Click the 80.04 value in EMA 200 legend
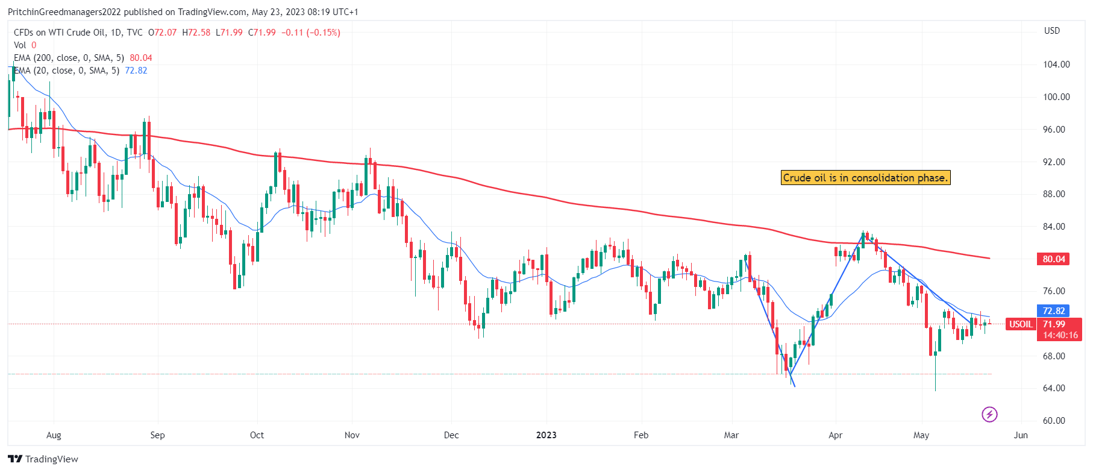1093x472 pixels. coord(141,58)
